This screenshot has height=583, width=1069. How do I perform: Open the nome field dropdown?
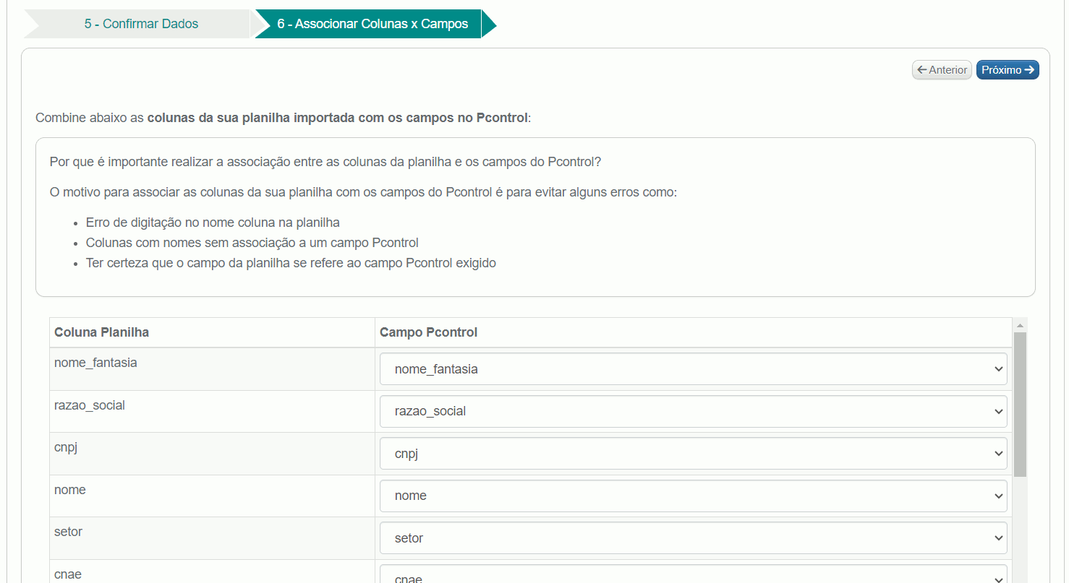(x=694, y=496)
